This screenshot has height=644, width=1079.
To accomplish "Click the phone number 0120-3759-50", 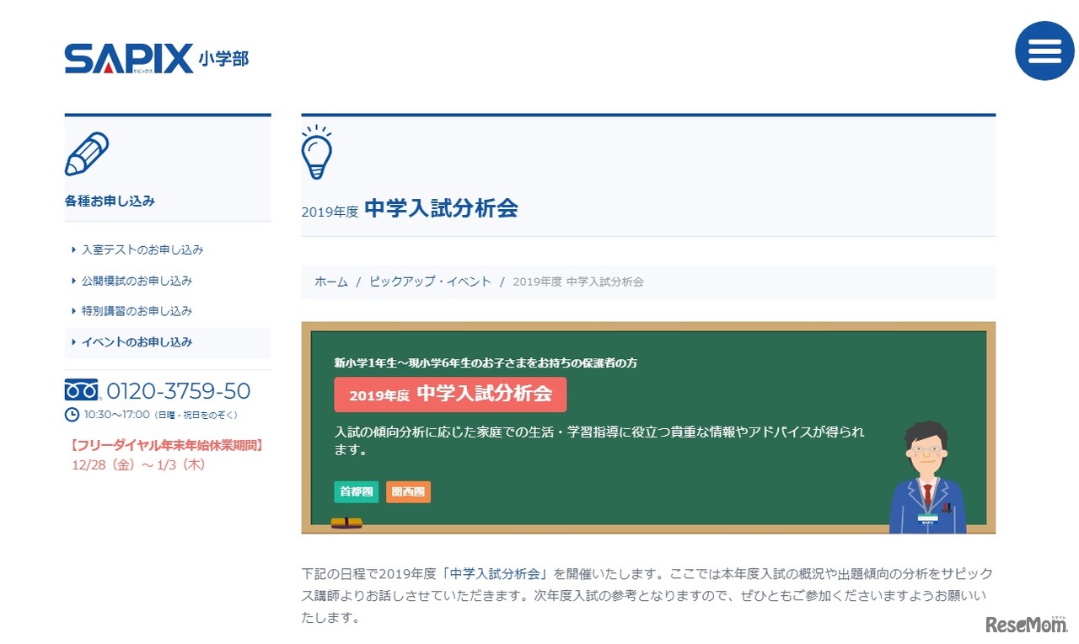I will [x=179, y=391].
